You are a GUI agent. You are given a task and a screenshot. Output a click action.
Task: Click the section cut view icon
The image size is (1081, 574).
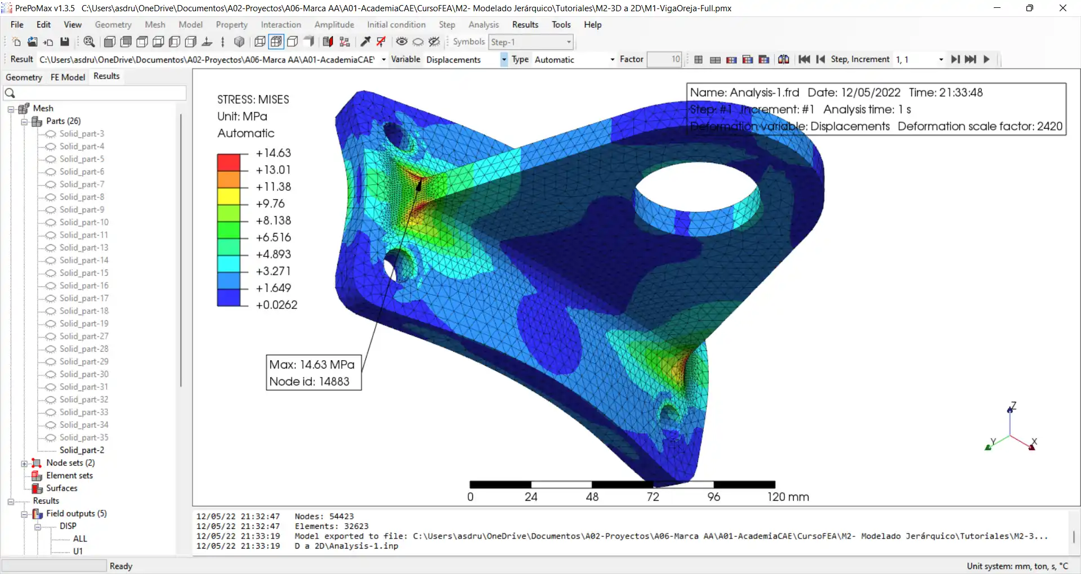(x=328, y=42)
